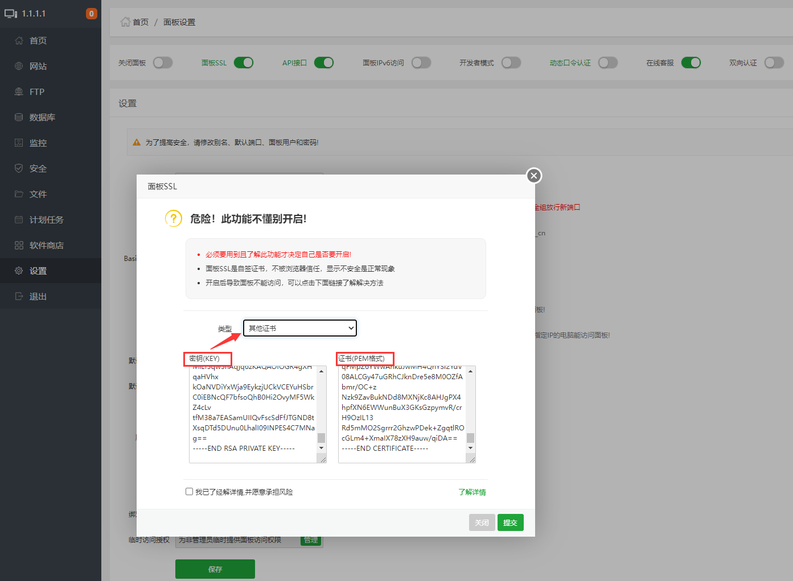The height and width of the screenshot is (581, 793).
Task: Close the 面板SSL dialog with X
Action: 534,176
